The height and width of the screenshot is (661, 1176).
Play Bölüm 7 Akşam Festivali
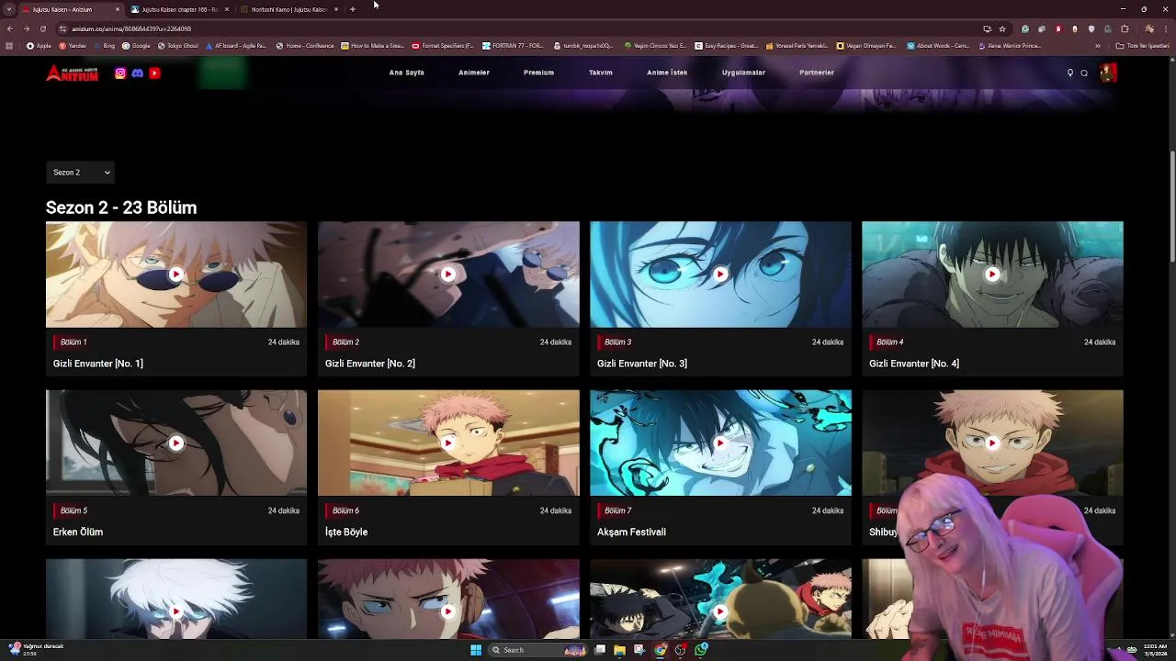(x=720, y=443)
